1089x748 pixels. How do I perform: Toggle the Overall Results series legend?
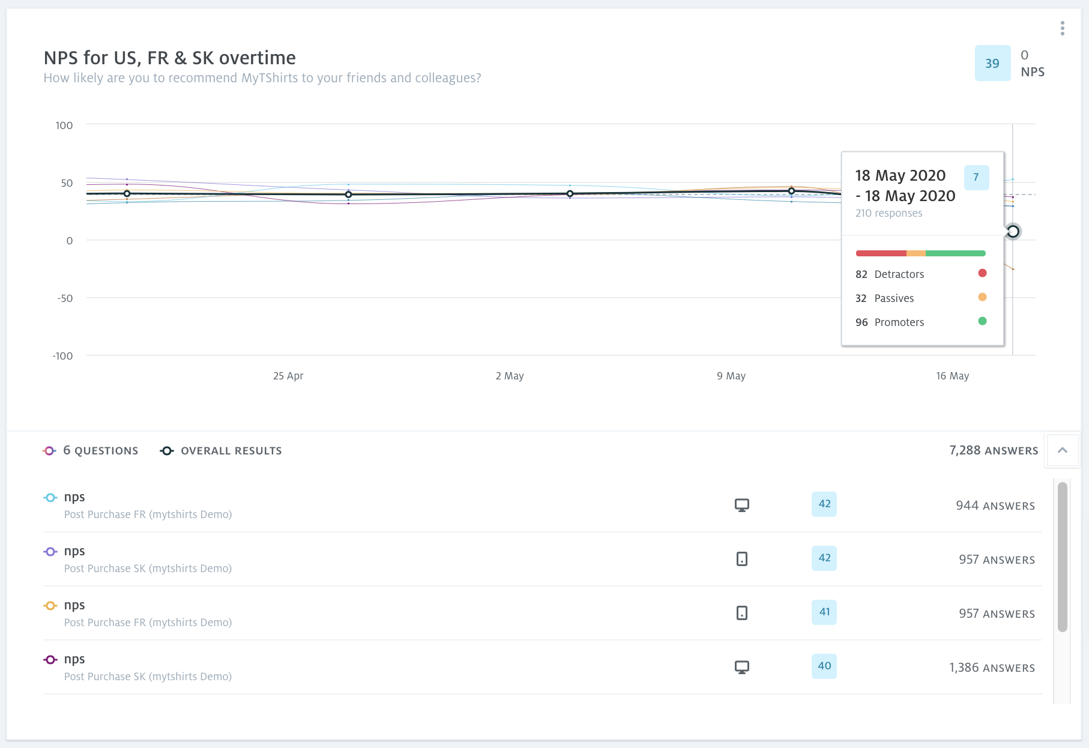(x=221, y=451)
